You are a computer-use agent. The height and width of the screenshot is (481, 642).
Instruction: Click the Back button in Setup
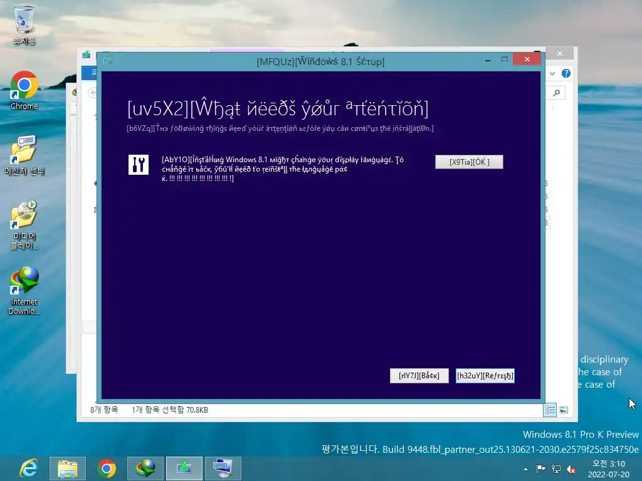(419, 376)
